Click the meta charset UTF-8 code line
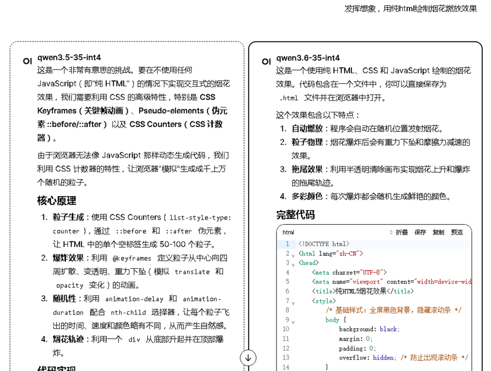 pyautogui.click(x=349, y=272)
